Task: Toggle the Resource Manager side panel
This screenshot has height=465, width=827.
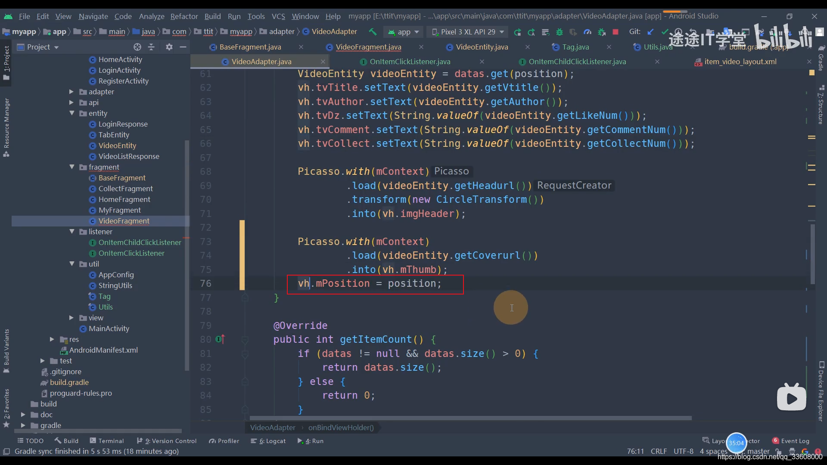Action: [x=6, y=127]
